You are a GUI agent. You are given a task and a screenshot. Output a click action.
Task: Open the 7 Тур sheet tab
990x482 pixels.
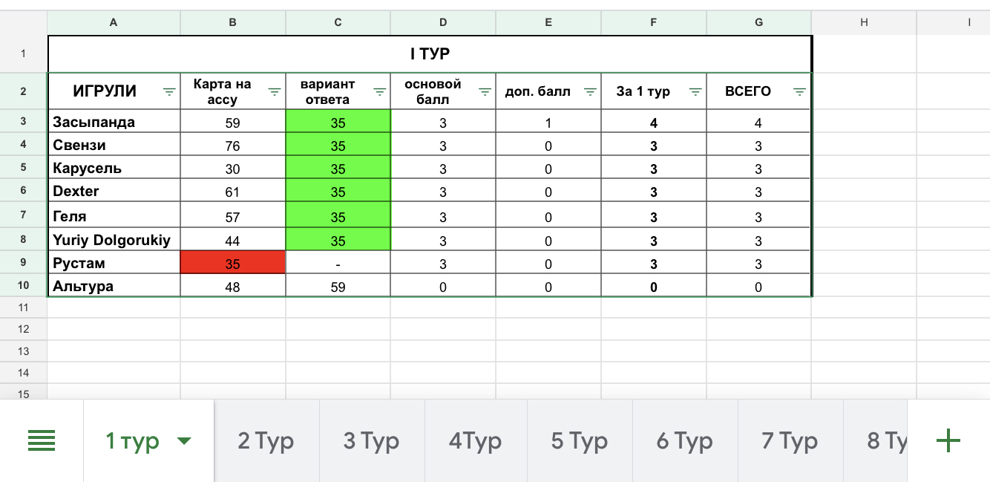point(790,441)
